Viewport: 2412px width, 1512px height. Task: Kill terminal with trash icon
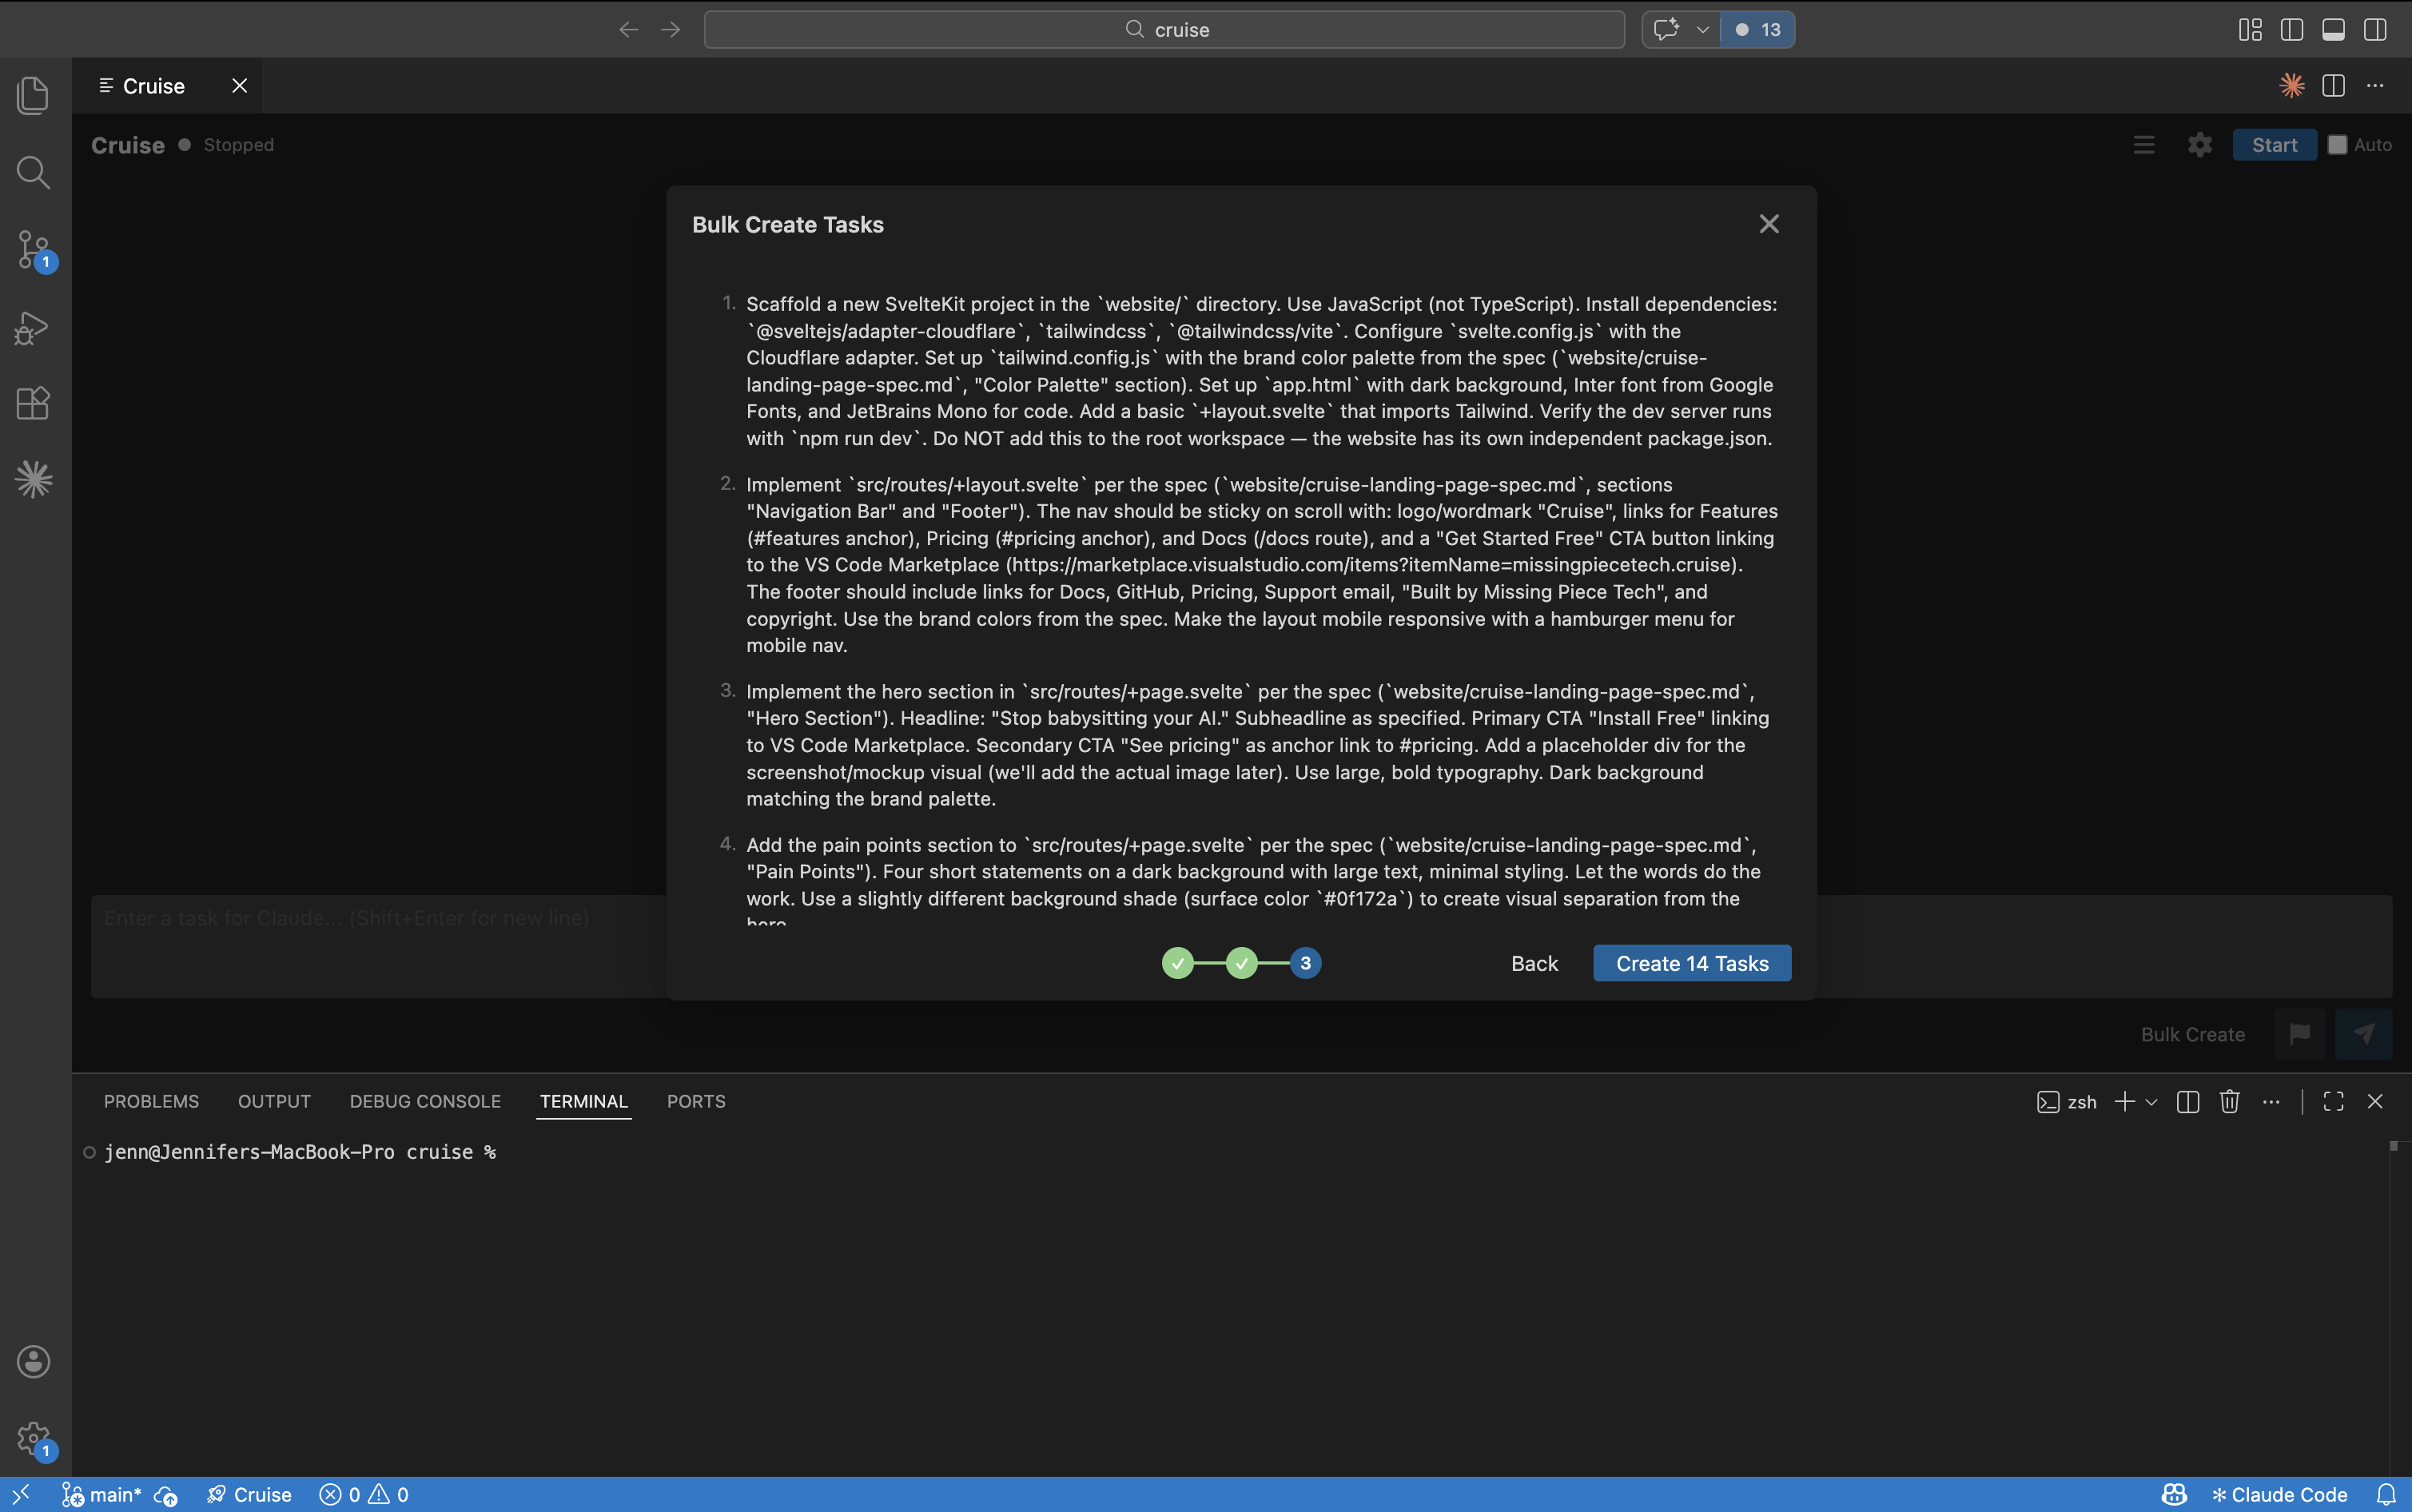tap(2229, 1101)
